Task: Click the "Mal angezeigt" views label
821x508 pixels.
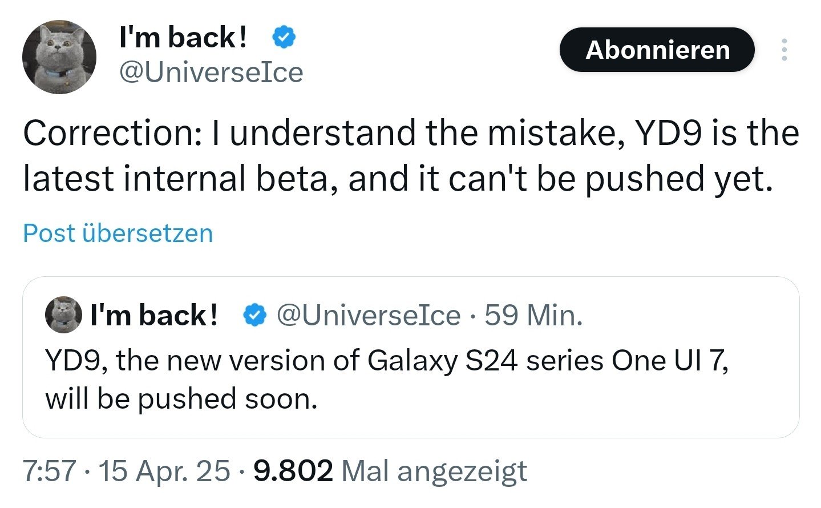Action: pyautogui.click(x=434, y=471)
